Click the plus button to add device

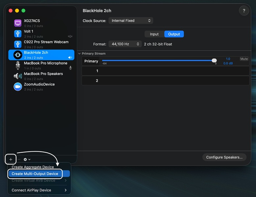coord(11,159)
